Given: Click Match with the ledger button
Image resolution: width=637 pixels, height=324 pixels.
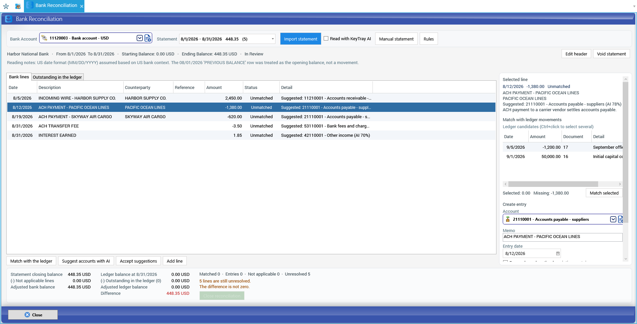Looking at the screenshot, I should click(x=31, y=261).
